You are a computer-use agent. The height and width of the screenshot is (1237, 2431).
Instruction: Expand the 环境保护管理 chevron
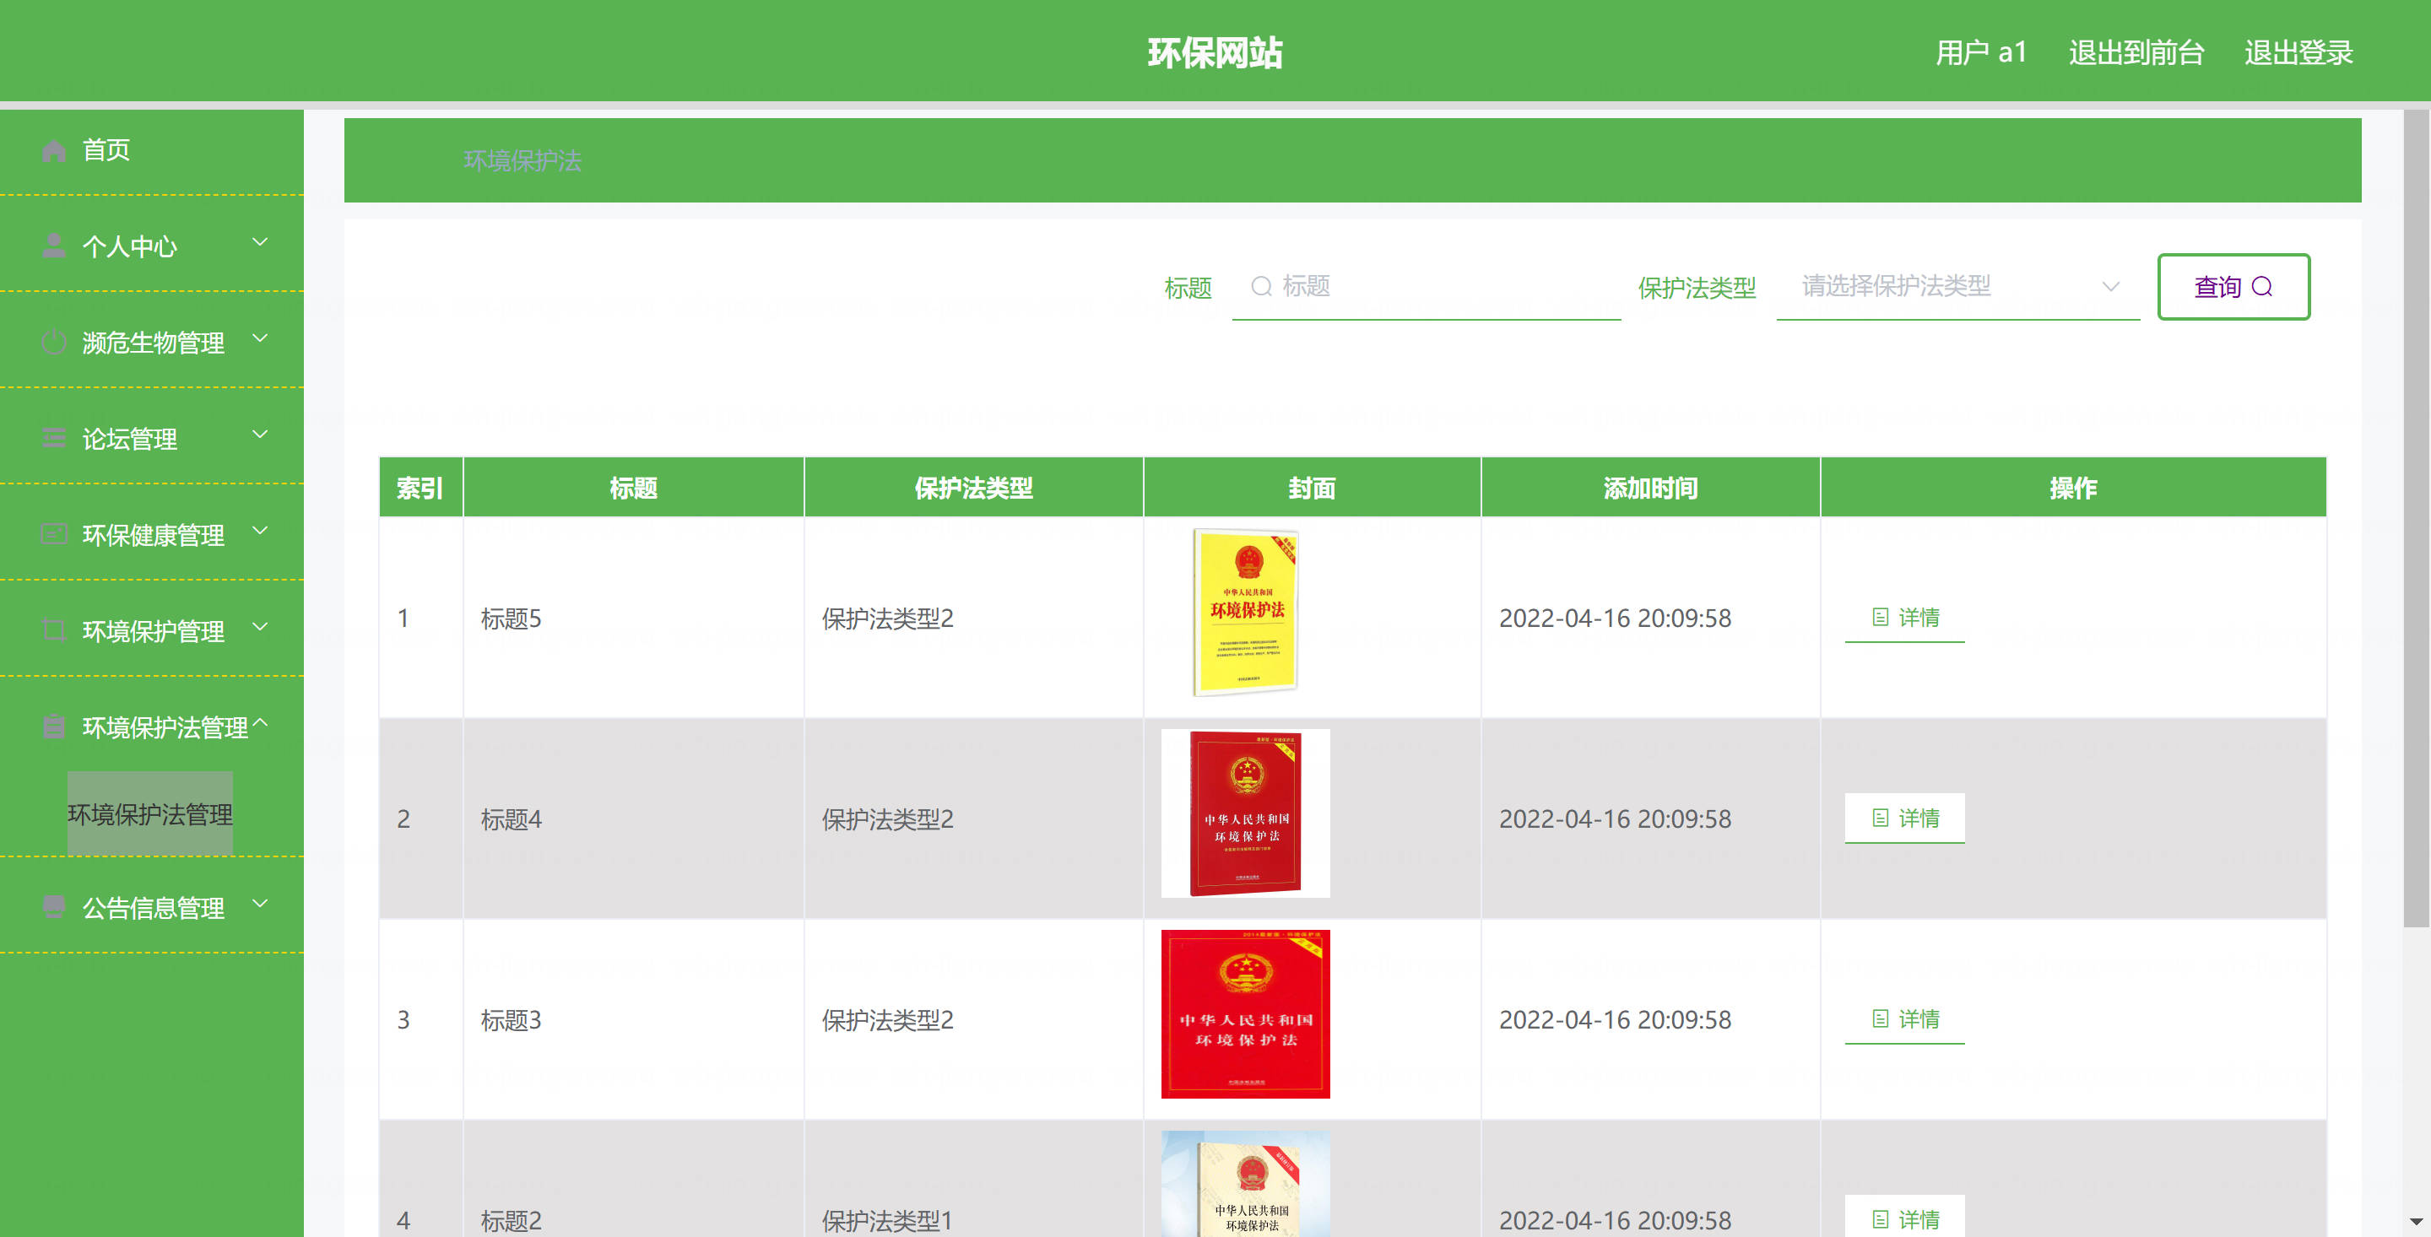point(261,628)
